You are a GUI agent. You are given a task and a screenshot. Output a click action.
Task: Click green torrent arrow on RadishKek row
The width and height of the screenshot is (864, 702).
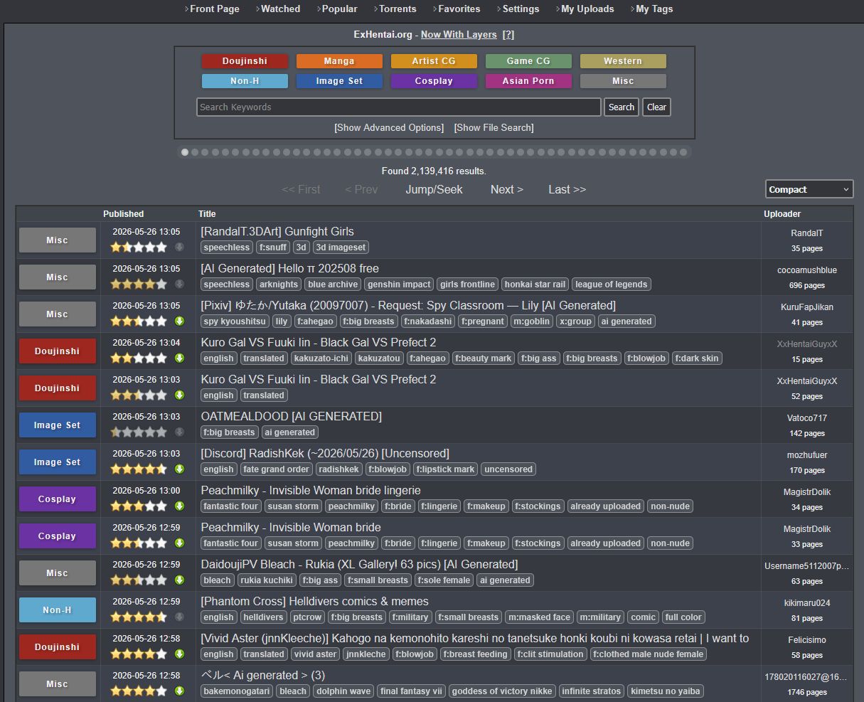[x=179, y=469]
